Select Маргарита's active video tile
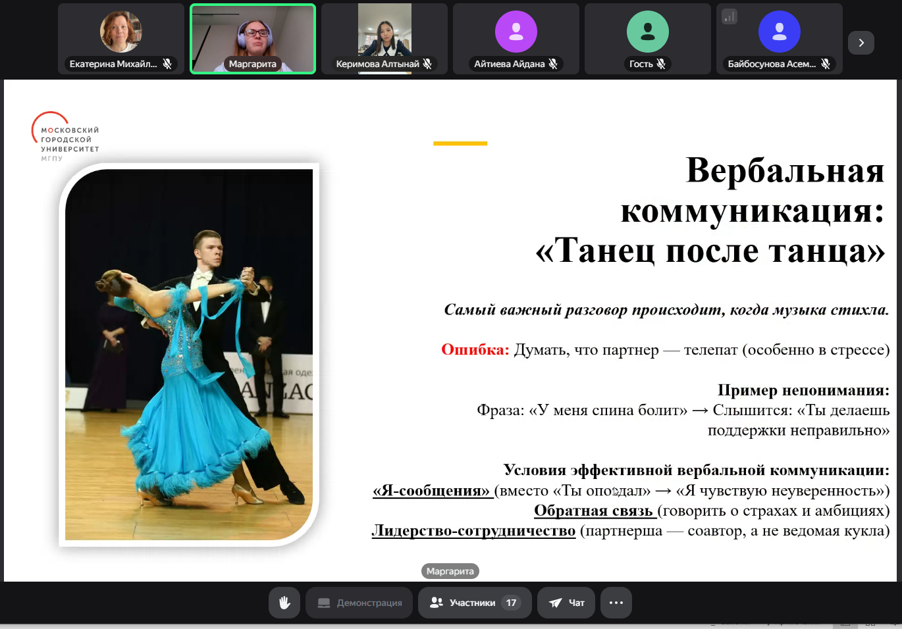Image resolution: width=902 pixels, height=629 pixels. pos(253,38)
